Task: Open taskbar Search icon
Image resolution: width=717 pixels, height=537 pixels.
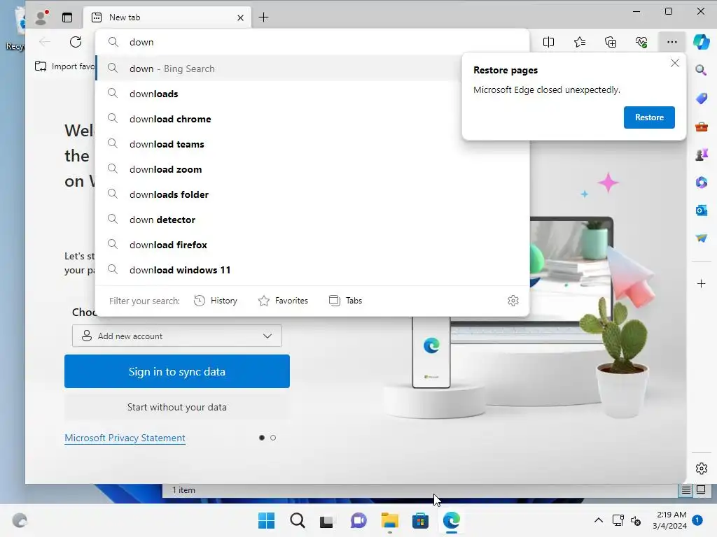Action: tap(297, 520)
